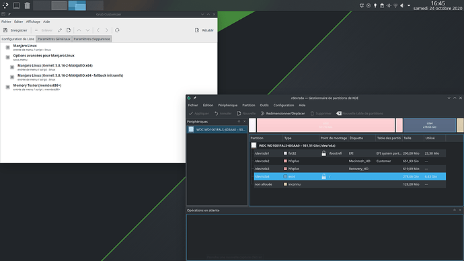
Task: Click the volume speaker icon in system tray
Action: click(x=402, y=5)
